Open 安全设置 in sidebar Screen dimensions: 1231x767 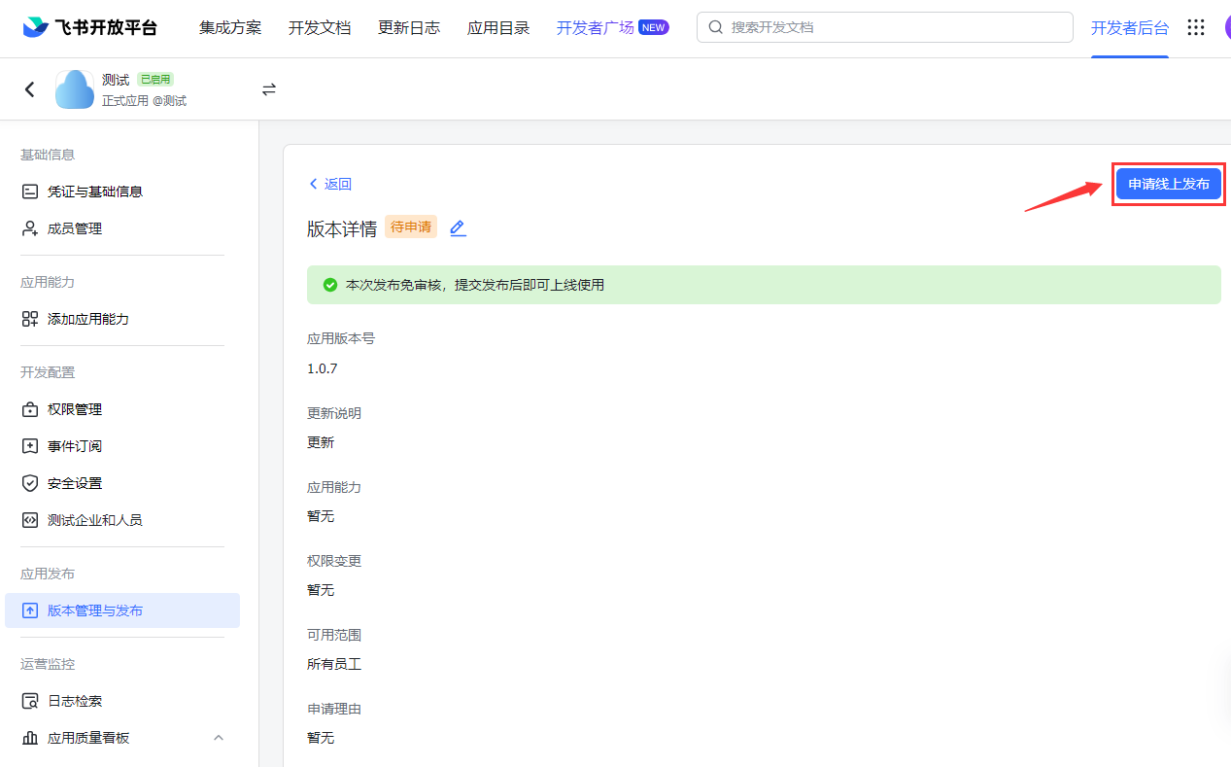click(74, 483)
